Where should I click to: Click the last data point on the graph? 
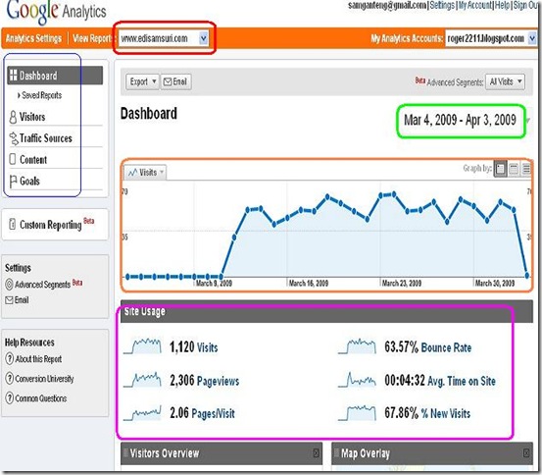click(x=526, y=276)
